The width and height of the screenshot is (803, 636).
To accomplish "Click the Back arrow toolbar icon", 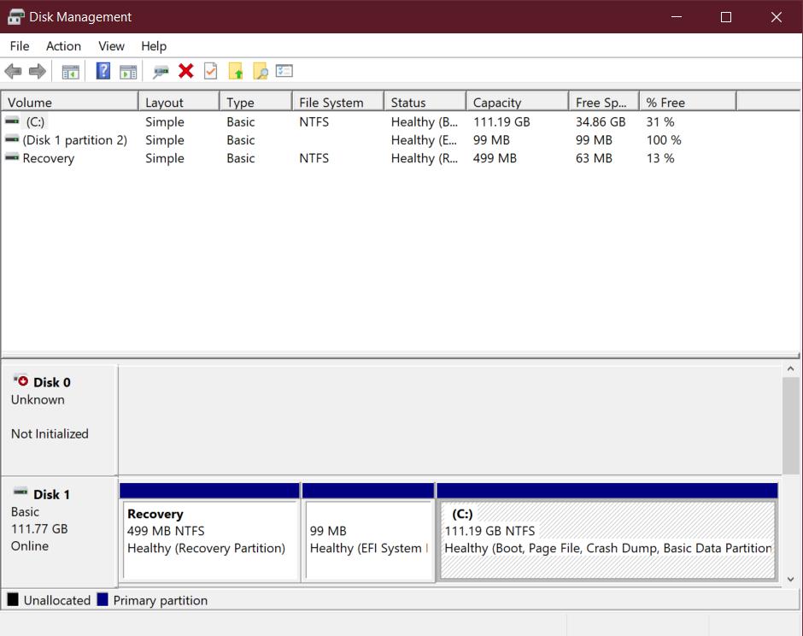I will pos(13,72).
